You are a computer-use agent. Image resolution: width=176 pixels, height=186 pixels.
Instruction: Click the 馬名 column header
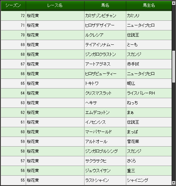click(x=105, y=5)
